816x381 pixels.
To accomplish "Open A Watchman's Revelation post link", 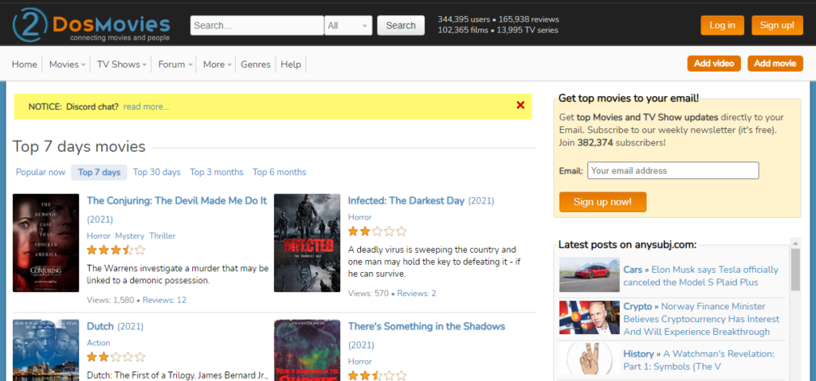I will [699, 360].
